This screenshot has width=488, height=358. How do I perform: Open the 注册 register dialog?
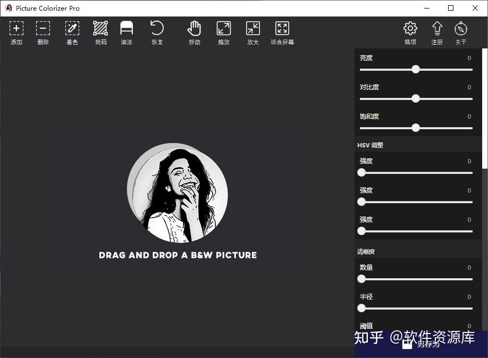(437, 32)
